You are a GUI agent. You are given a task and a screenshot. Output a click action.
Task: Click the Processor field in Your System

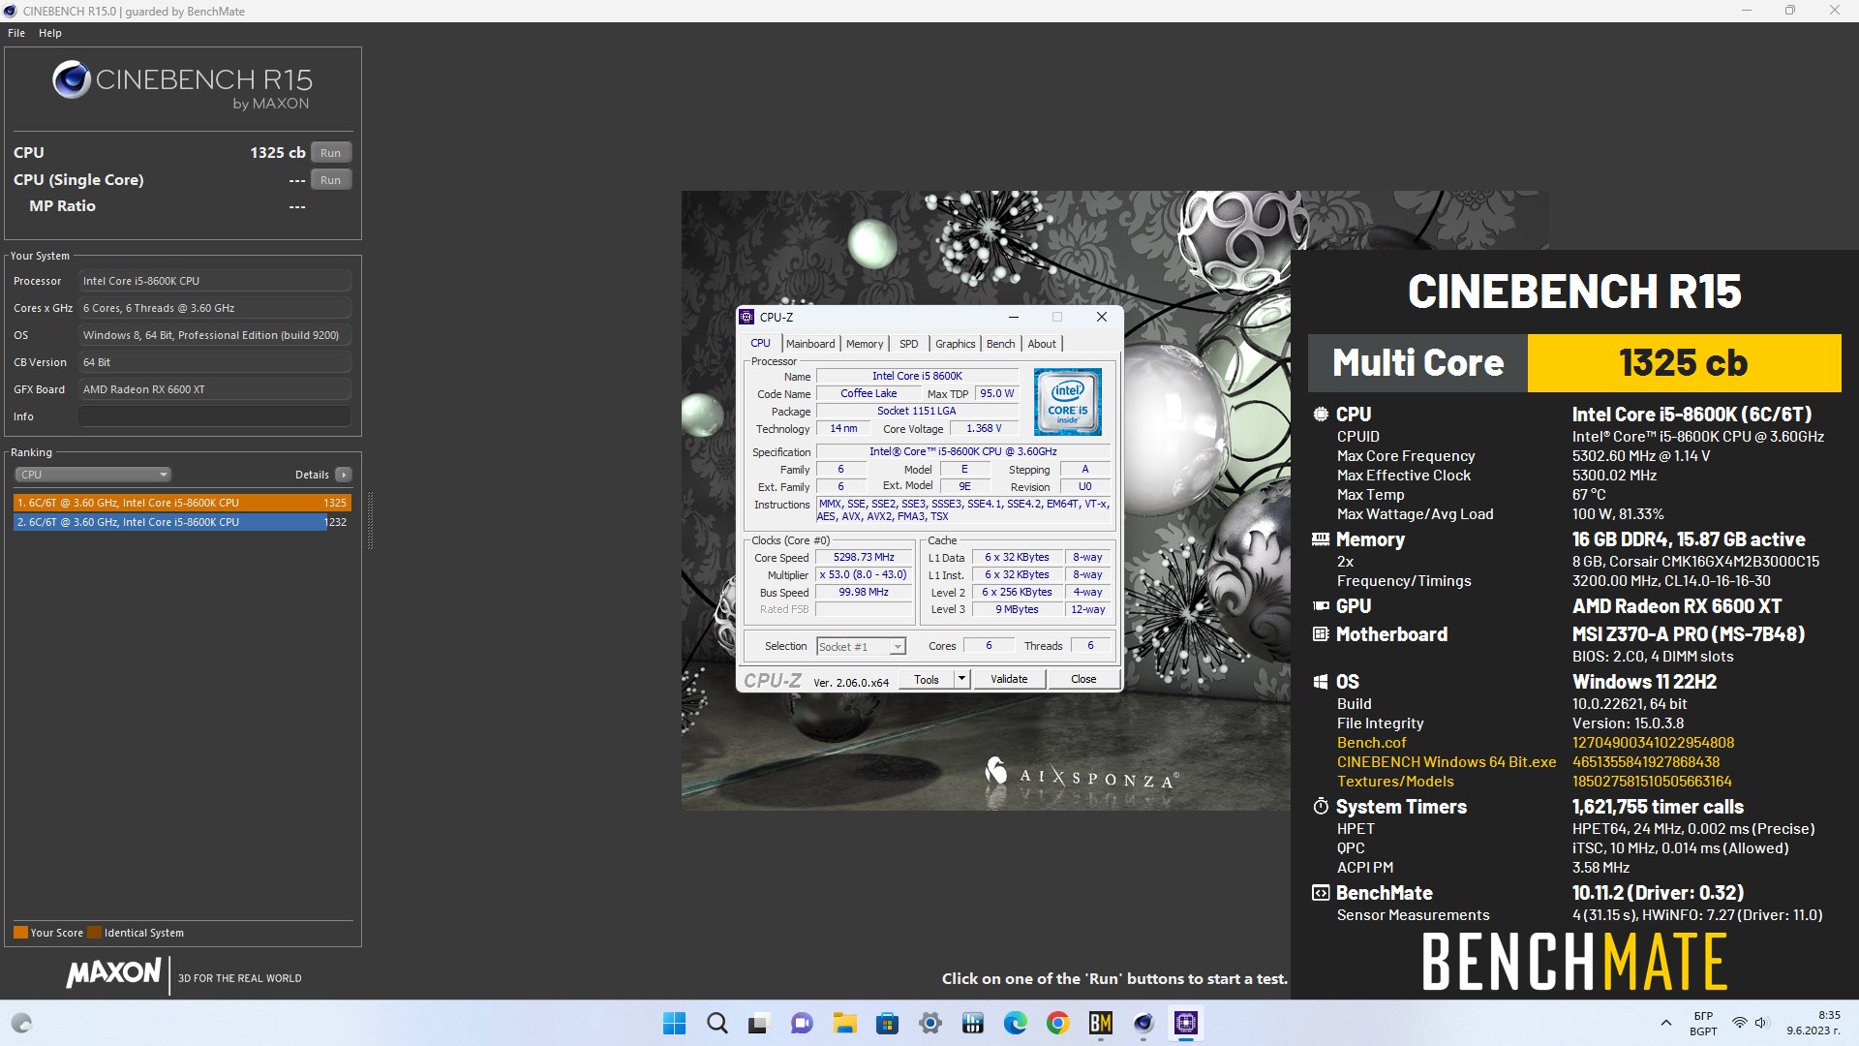pos(215,281)
